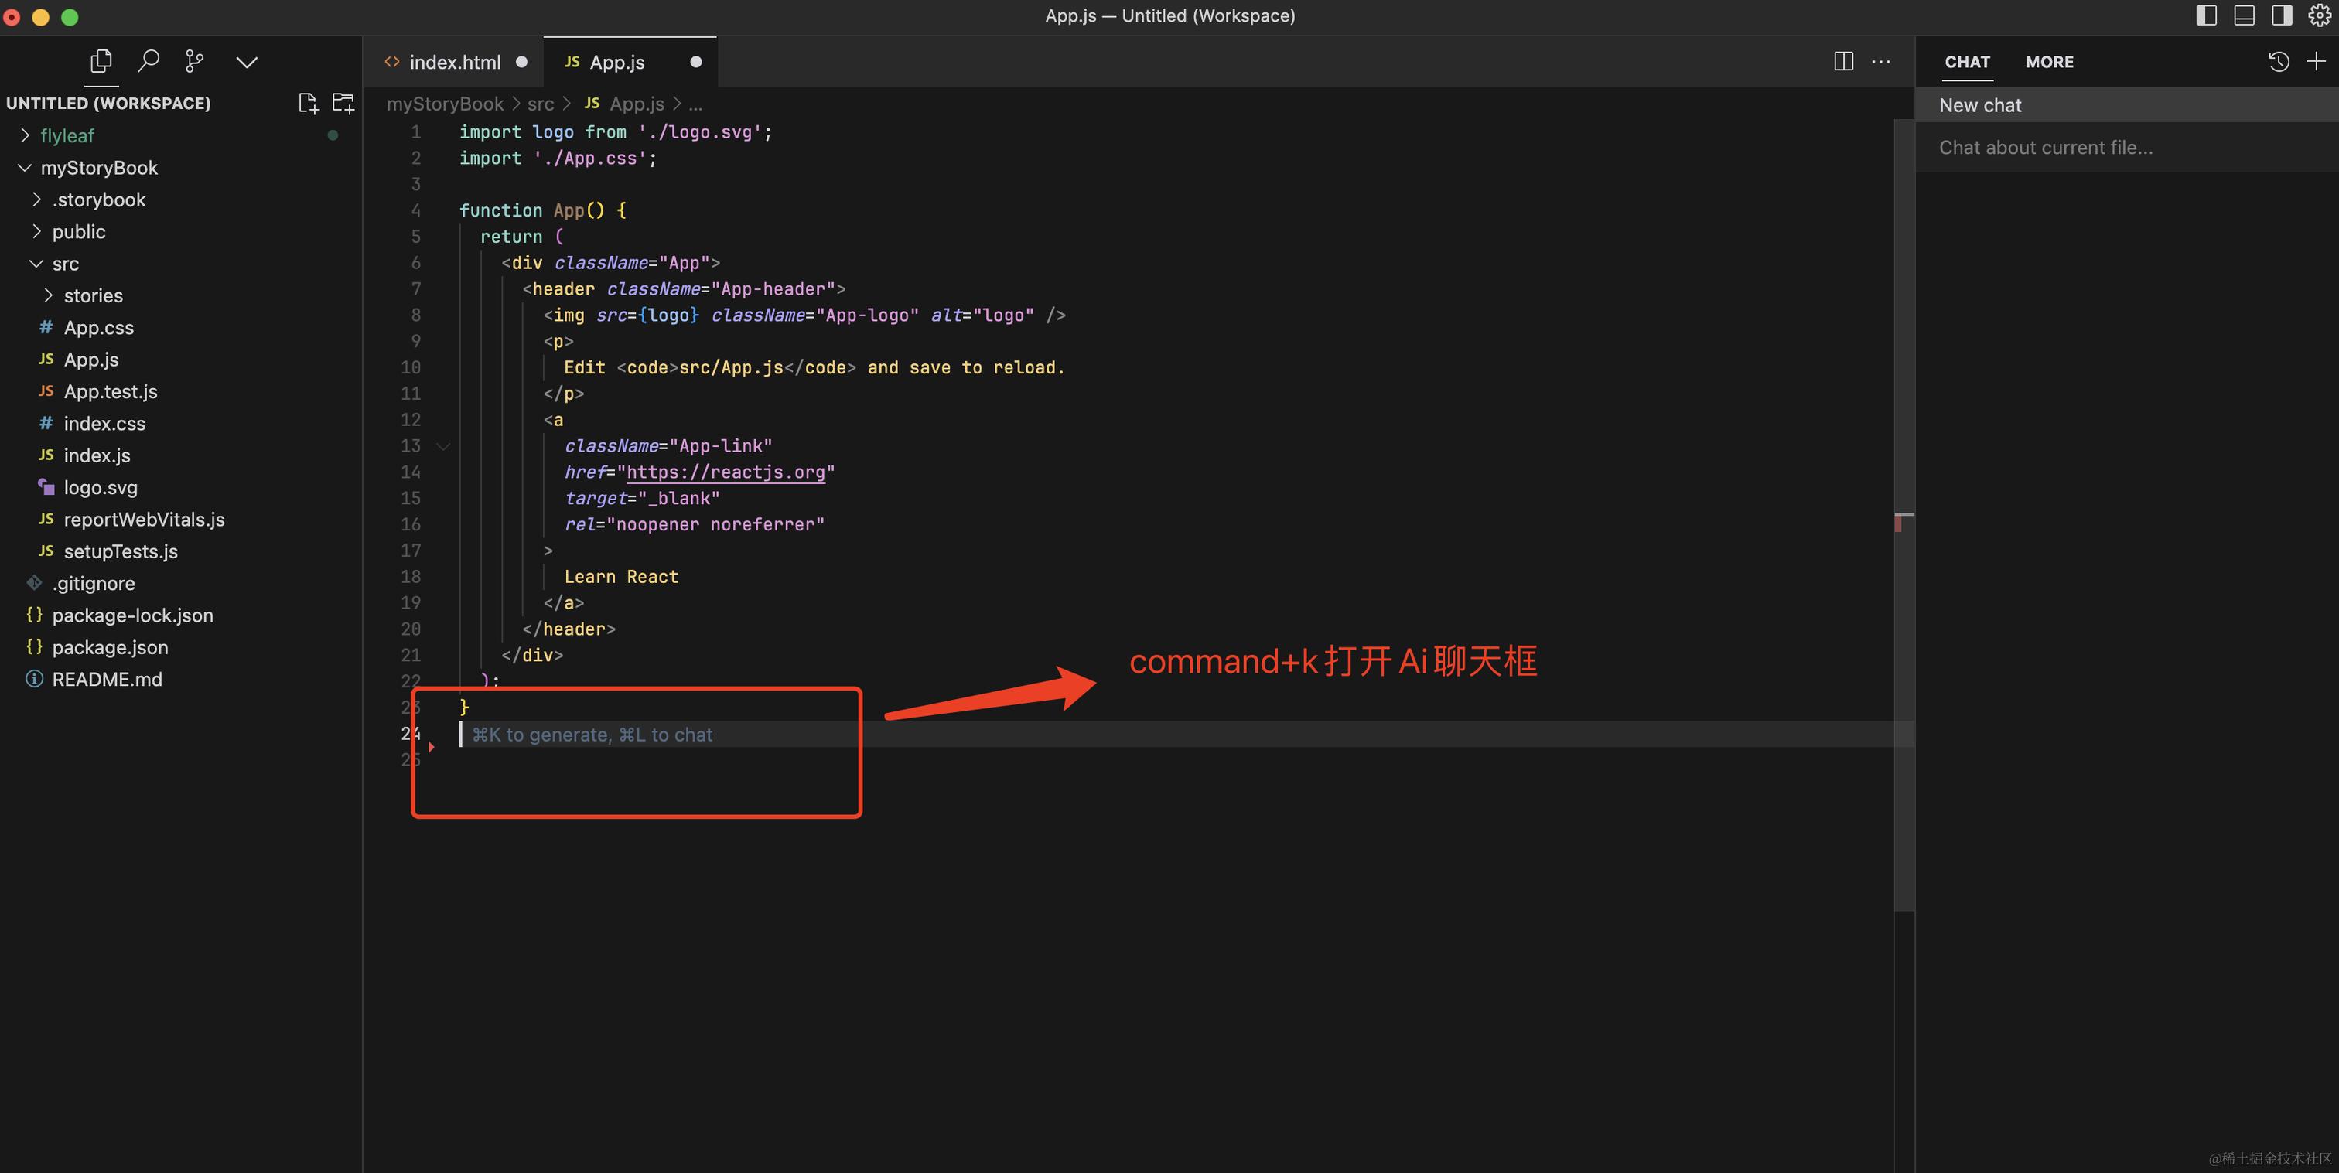Show previous chats history icon
The image size is (2339, 1173).
pos(2278,62)
